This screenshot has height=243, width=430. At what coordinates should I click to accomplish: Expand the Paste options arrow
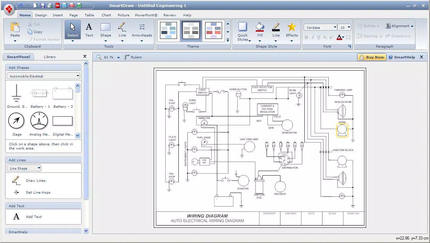[15, 41]
